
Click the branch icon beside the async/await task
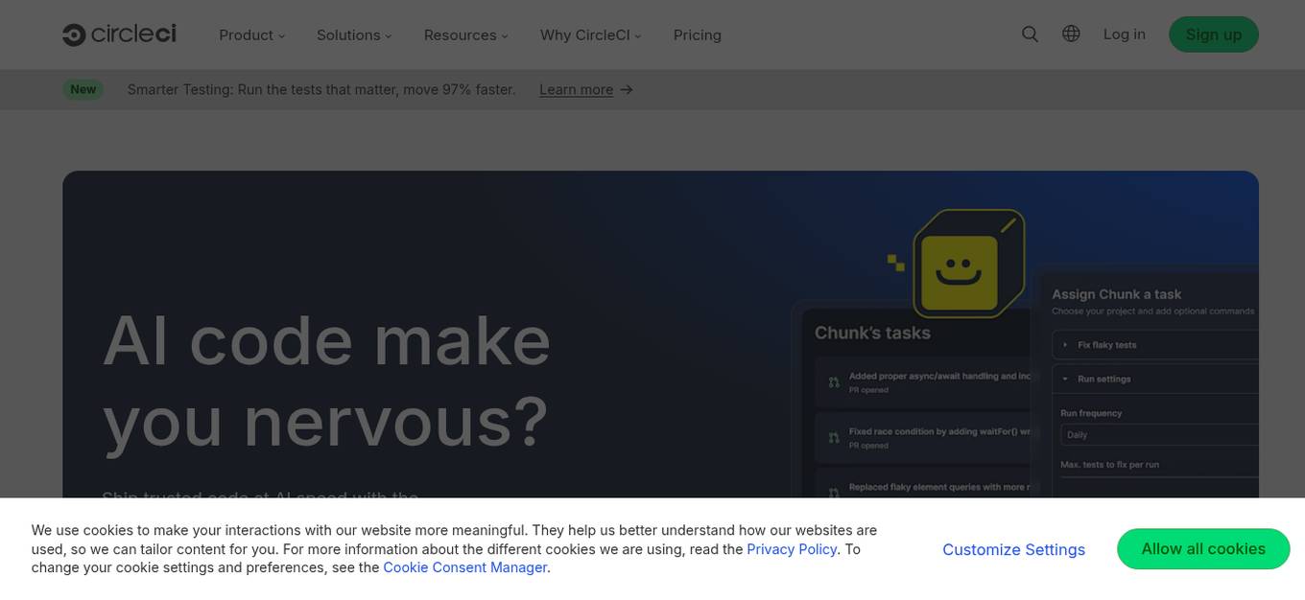[x=833, y=381]
